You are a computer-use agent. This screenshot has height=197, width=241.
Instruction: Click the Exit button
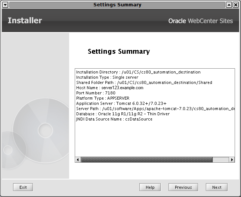click(x=23, y=187)
